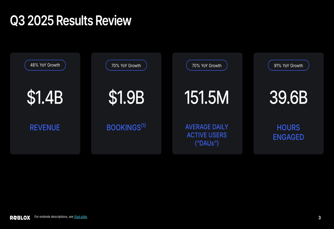Click the $1.9B bookings figure
The width and height of the screenshot is (334, 229).
pyautogui.click(x=126, y=98)
